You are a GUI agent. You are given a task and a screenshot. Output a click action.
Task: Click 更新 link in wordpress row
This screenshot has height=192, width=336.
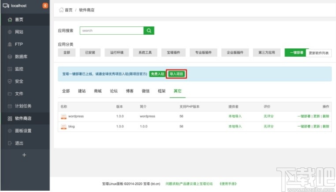[317, 116]
